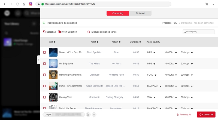Open the output folder icon

pyautogui.click(x=94, y=115)
